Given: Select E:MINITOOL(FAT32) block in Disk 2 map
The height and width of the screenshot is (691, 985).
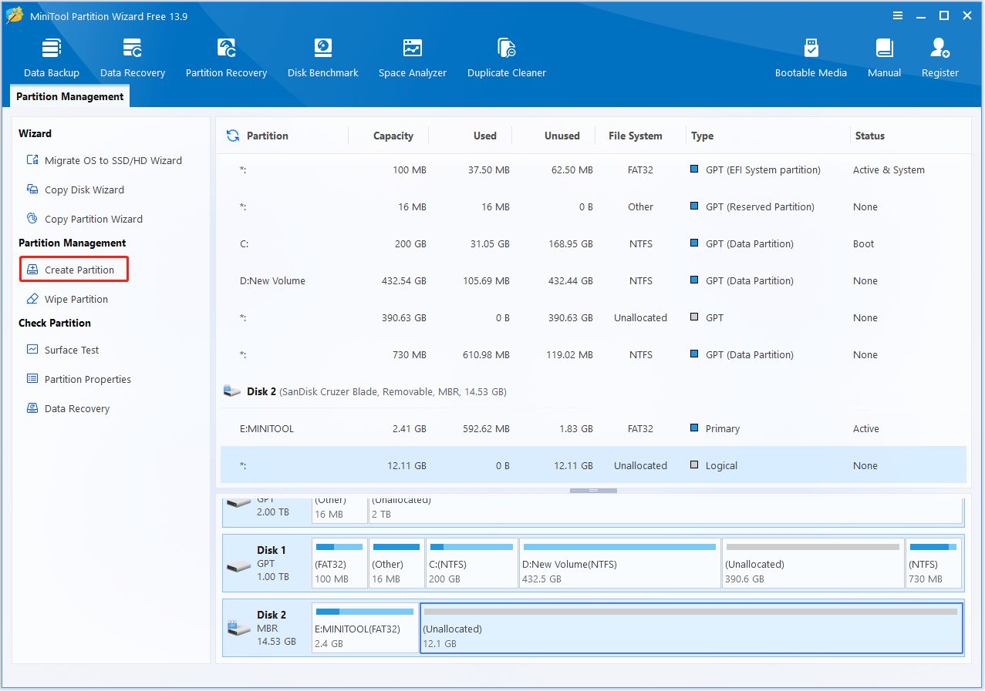Looking at the screenshot, I should [x=366, y=628].
